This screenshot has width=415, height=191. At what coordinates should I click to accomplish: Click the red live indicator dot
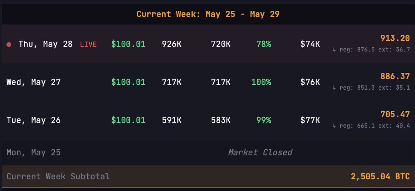coord(9,44)
